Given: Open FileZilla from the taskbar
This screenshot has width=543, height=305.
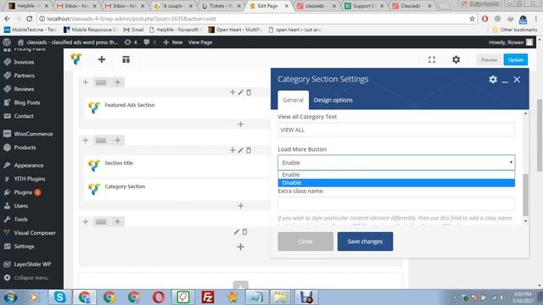Looking at the screenshot, I should [208, 297].
